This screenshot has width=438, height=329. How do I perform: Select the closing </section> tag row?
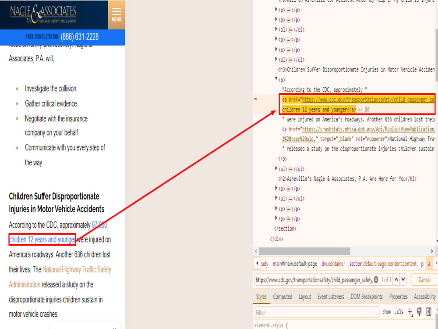pos(285,229)
